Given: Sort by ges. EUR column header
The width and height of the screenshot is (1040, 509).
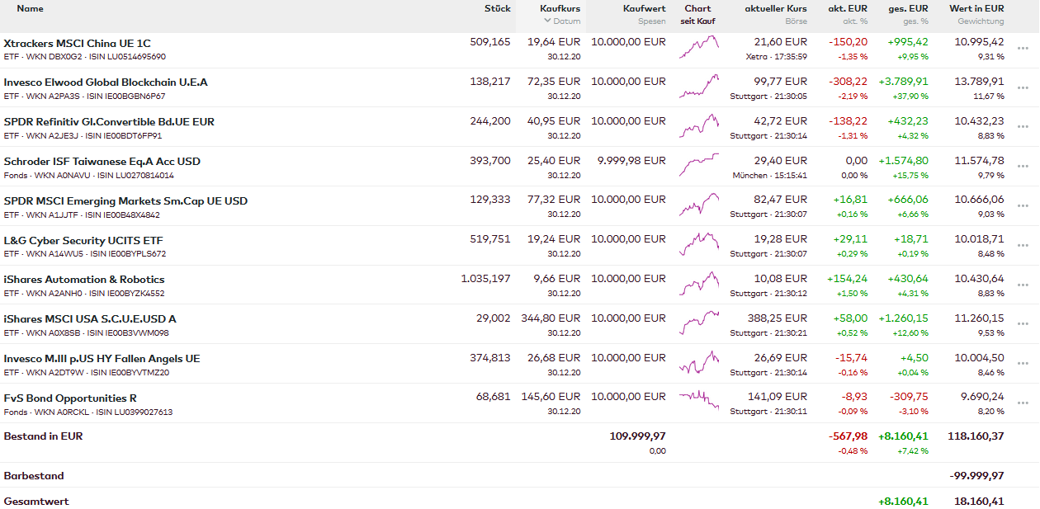Looking at the screenshot, I should click(908, 8).
